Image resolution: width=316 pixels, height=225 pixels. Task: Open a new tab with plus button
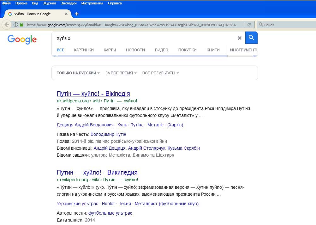coord(77,14)
